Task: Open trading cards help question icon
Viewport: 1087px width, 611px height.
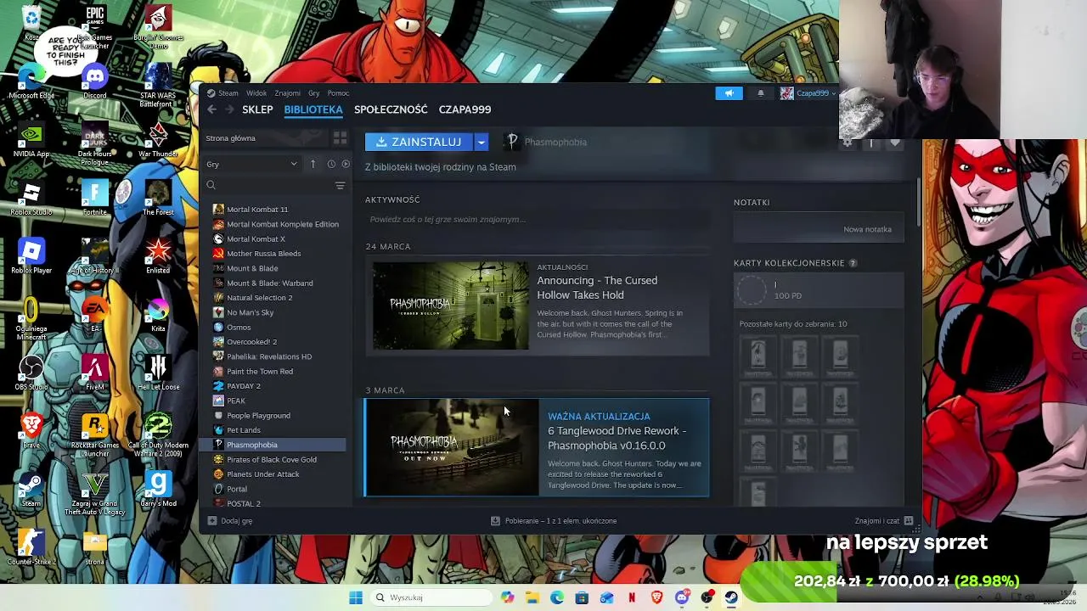Action: click(x=853, y=263)
